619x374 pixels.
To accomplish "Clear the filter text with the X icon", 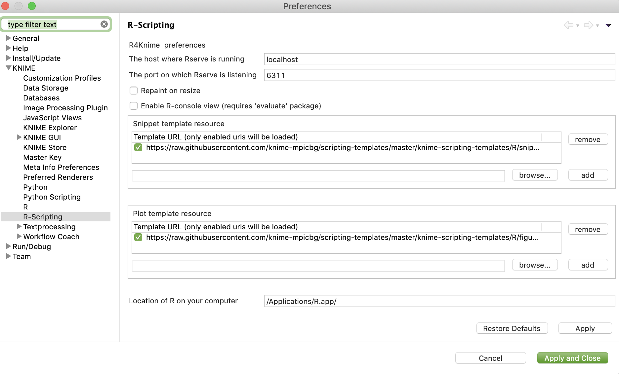I will coord(104,24).
